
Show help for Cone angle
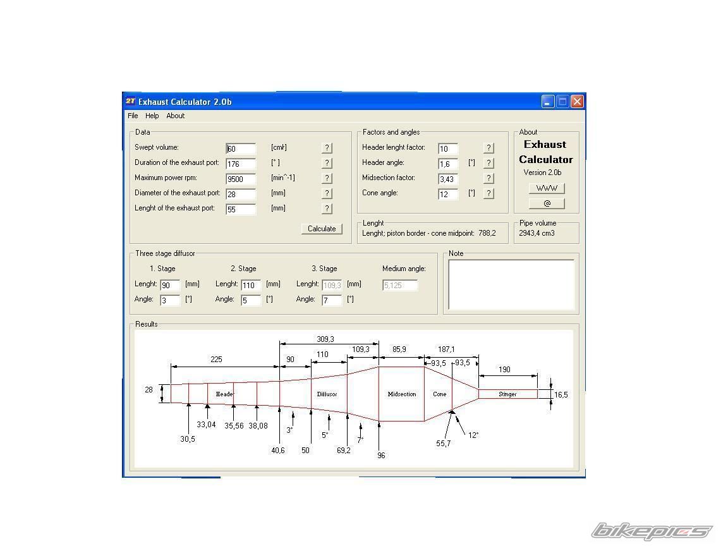[x=488, y=193]
